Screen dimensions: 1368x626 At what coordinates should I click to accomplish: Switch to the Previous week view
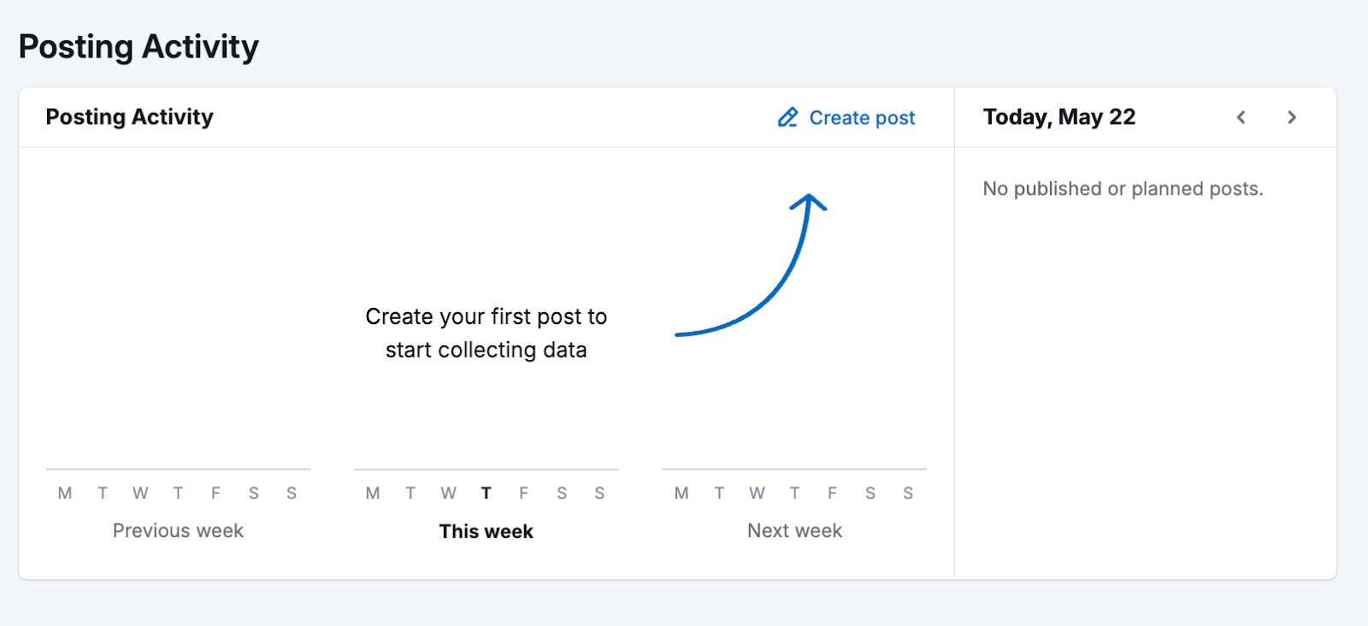(177, 530)
